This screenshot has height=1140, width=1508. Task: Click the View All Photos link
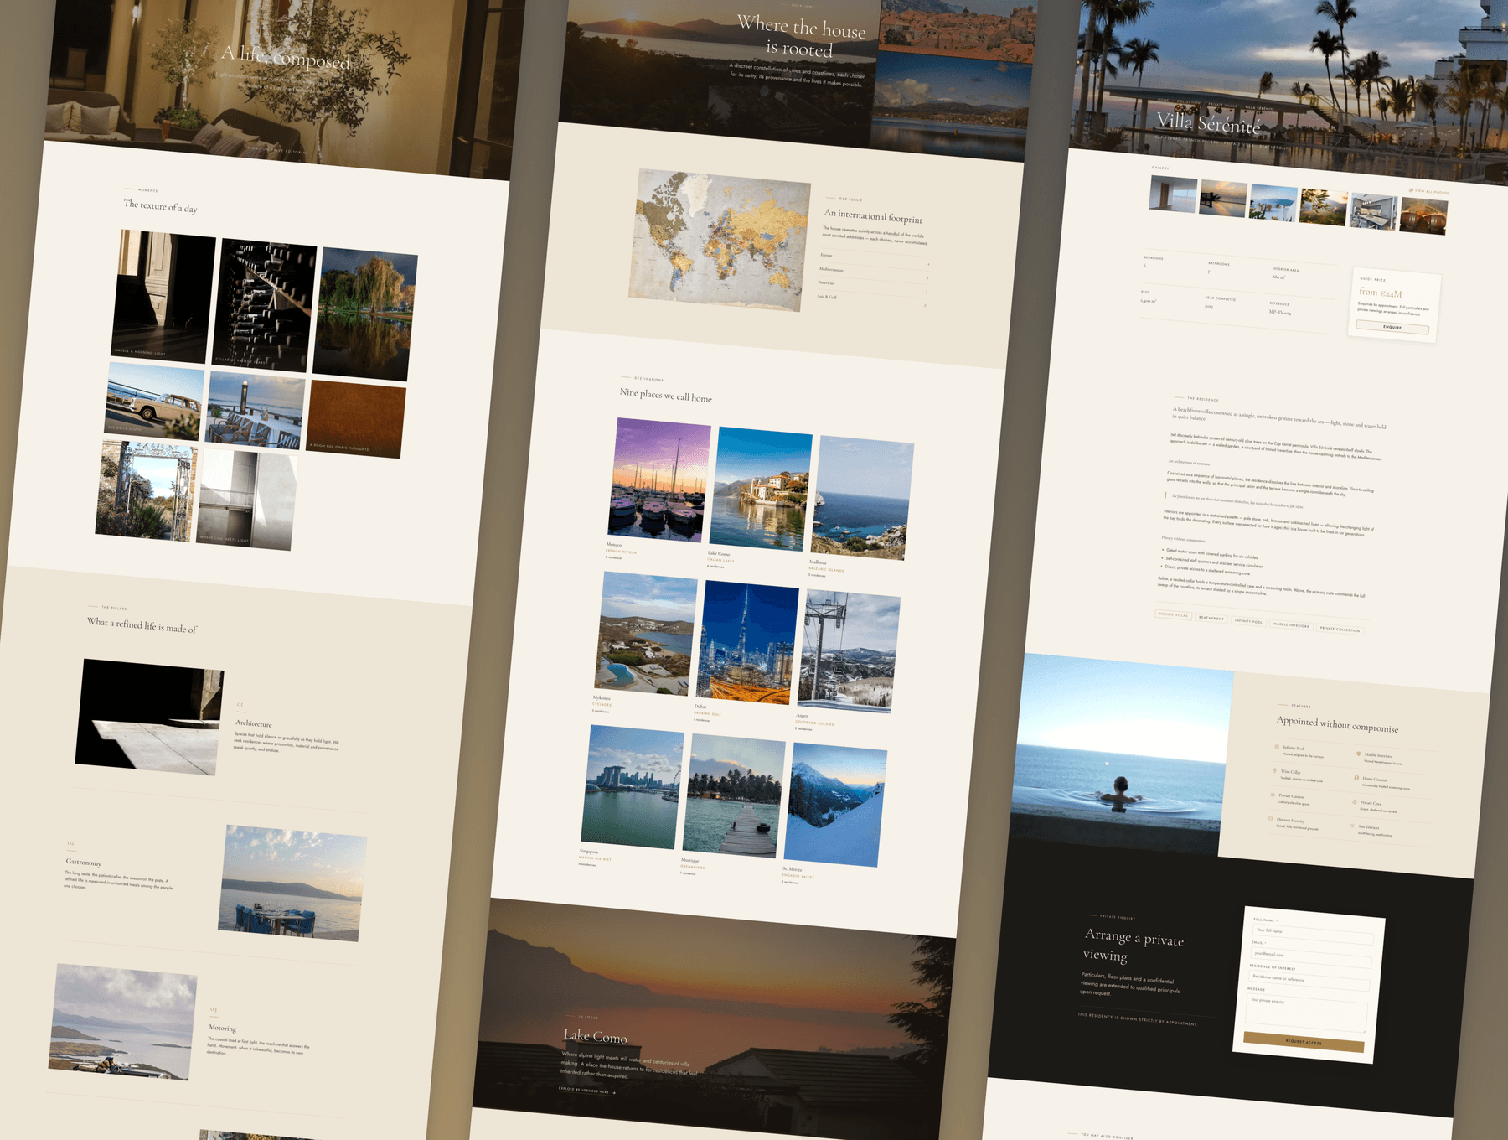coord(1428,192)
